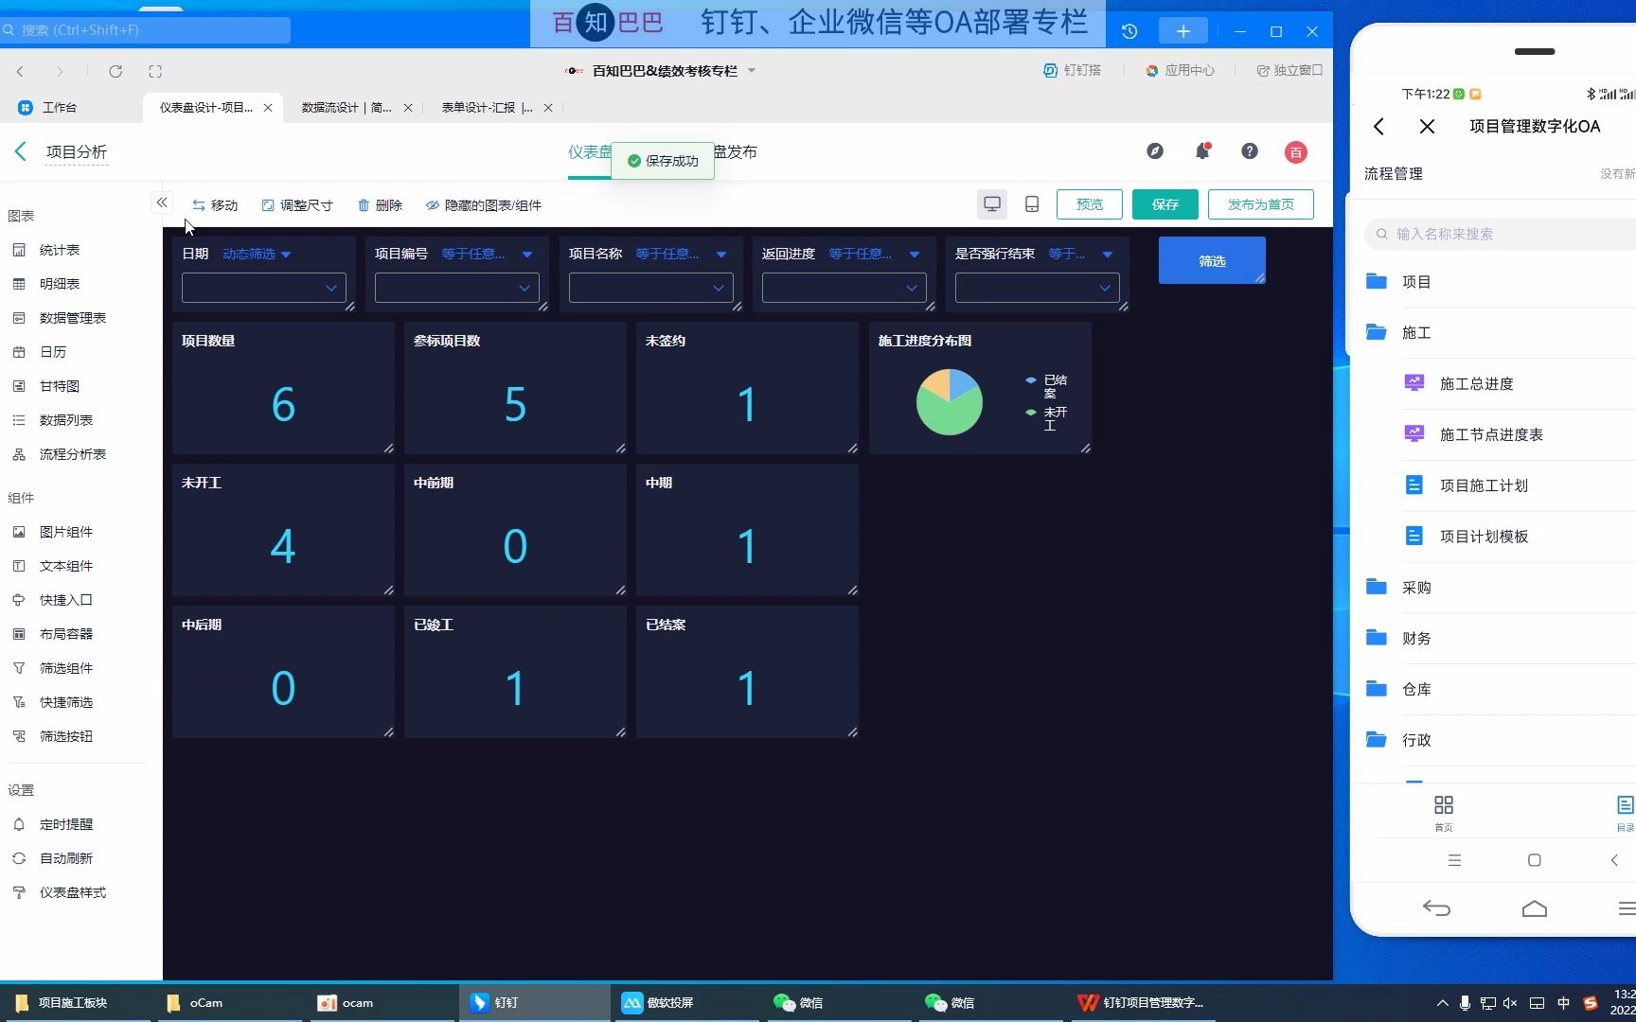The height and width of the screenshot is (1022, 1636).
Task: Click the 删除 trash tool
Action: point(380,205)
